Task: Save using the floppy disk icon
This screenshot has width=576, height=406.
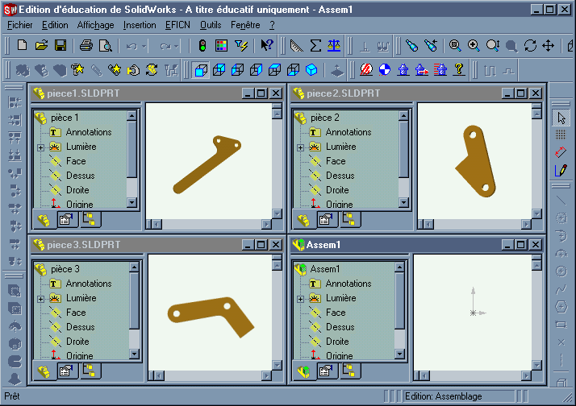Action: (x=61, y=45)
